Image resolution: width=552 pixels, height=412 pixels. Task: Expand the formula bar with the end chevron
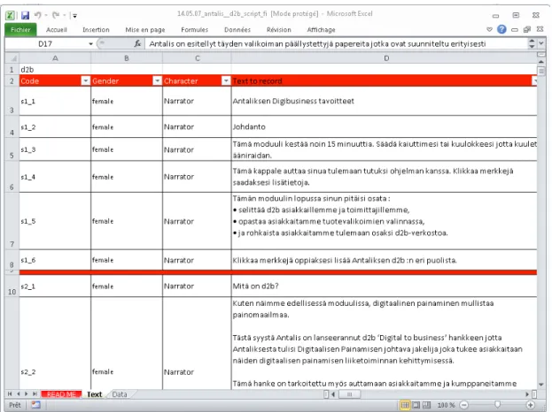pos(541,43)
